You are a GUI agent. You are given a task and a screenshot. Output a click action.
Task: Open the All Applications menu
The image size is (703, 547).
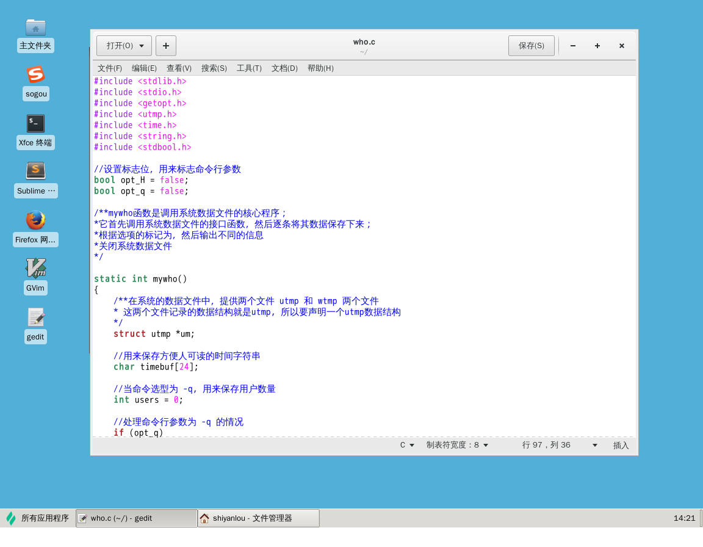[38, 518]
